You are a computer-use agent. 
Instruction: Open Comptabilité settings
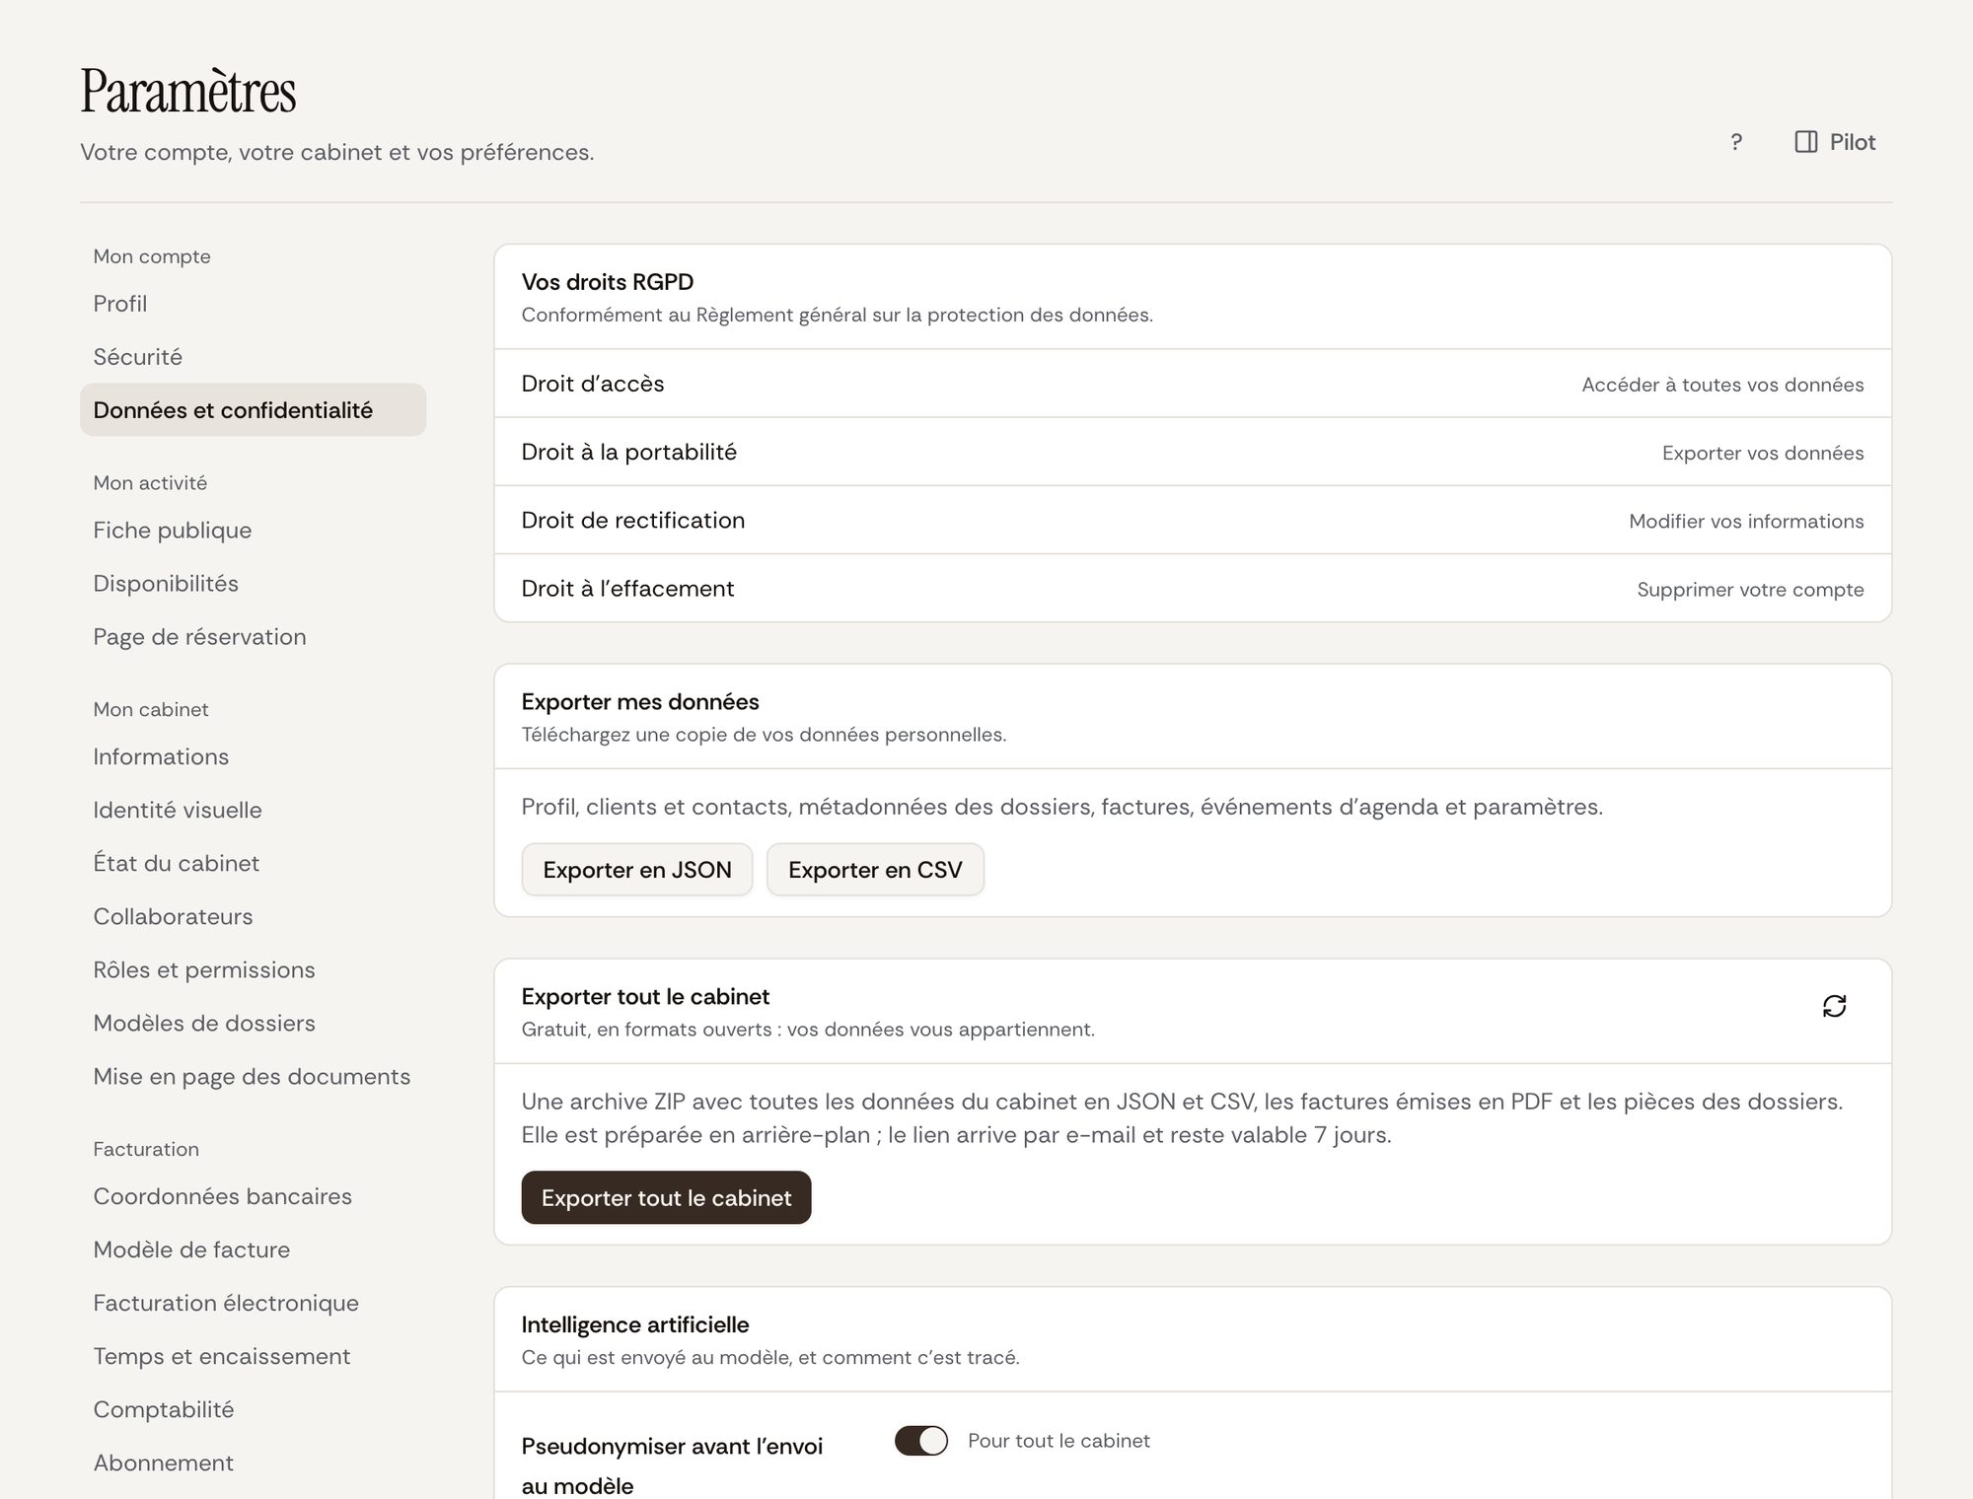coord(254,1410)
